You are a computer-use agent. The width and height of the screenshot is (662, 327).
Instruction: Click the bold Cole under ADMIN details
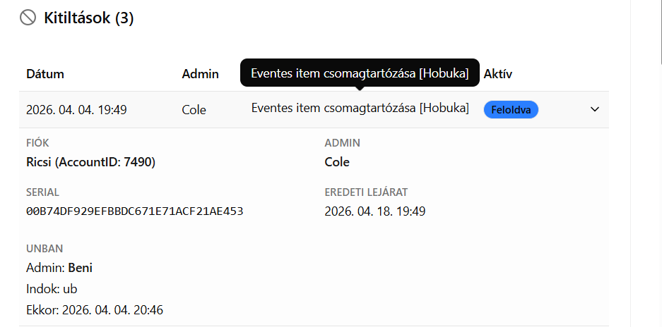[337, 162]
